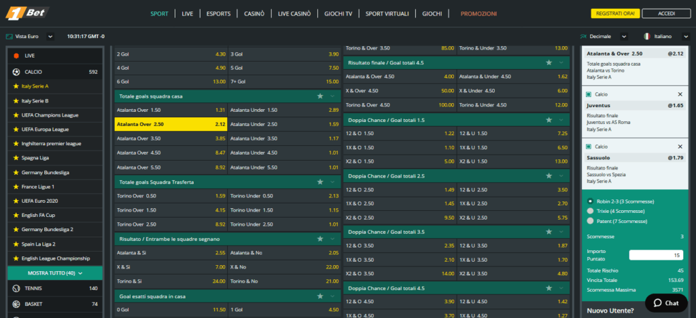Click the Italian flag icon
696x318 pixels.
646,37
